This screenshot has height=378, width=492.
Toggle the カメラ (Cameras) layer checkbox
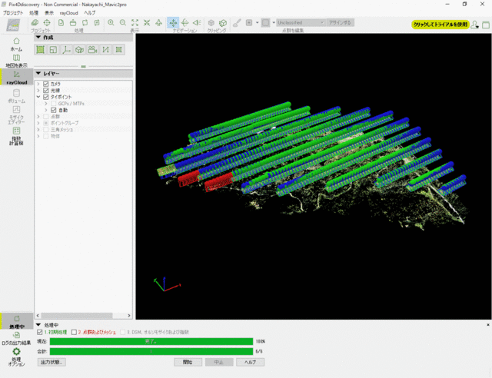46,84
